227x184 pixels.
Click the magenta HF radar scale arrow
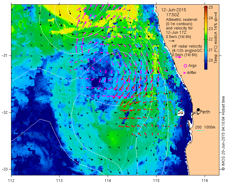[x=178, y=57]
